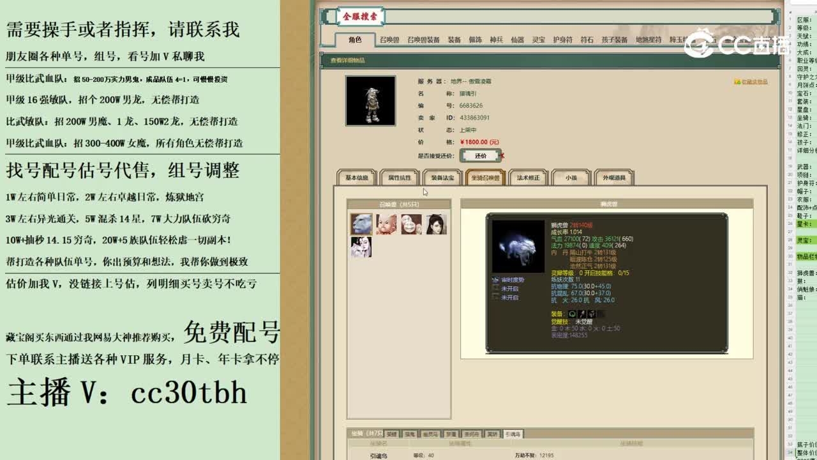Click the 亲密度 148255 stat line
Screen dimensions: 817x460
569,335
